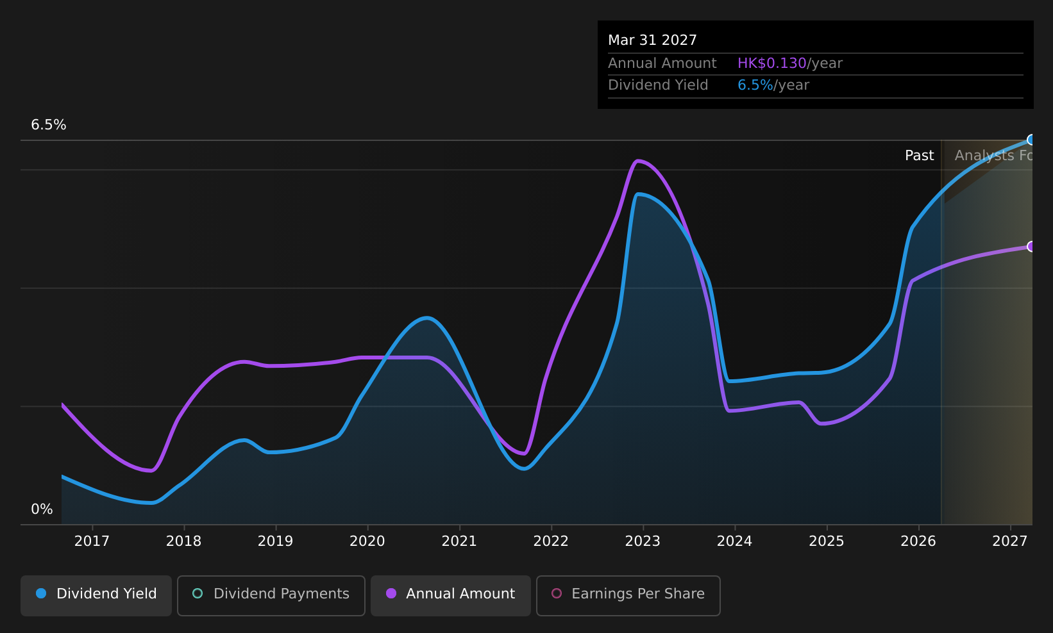The width and height of the screenshot is (1053, 633).
Task: Click the 2020 x-axis label
Action: click(367, 541)
